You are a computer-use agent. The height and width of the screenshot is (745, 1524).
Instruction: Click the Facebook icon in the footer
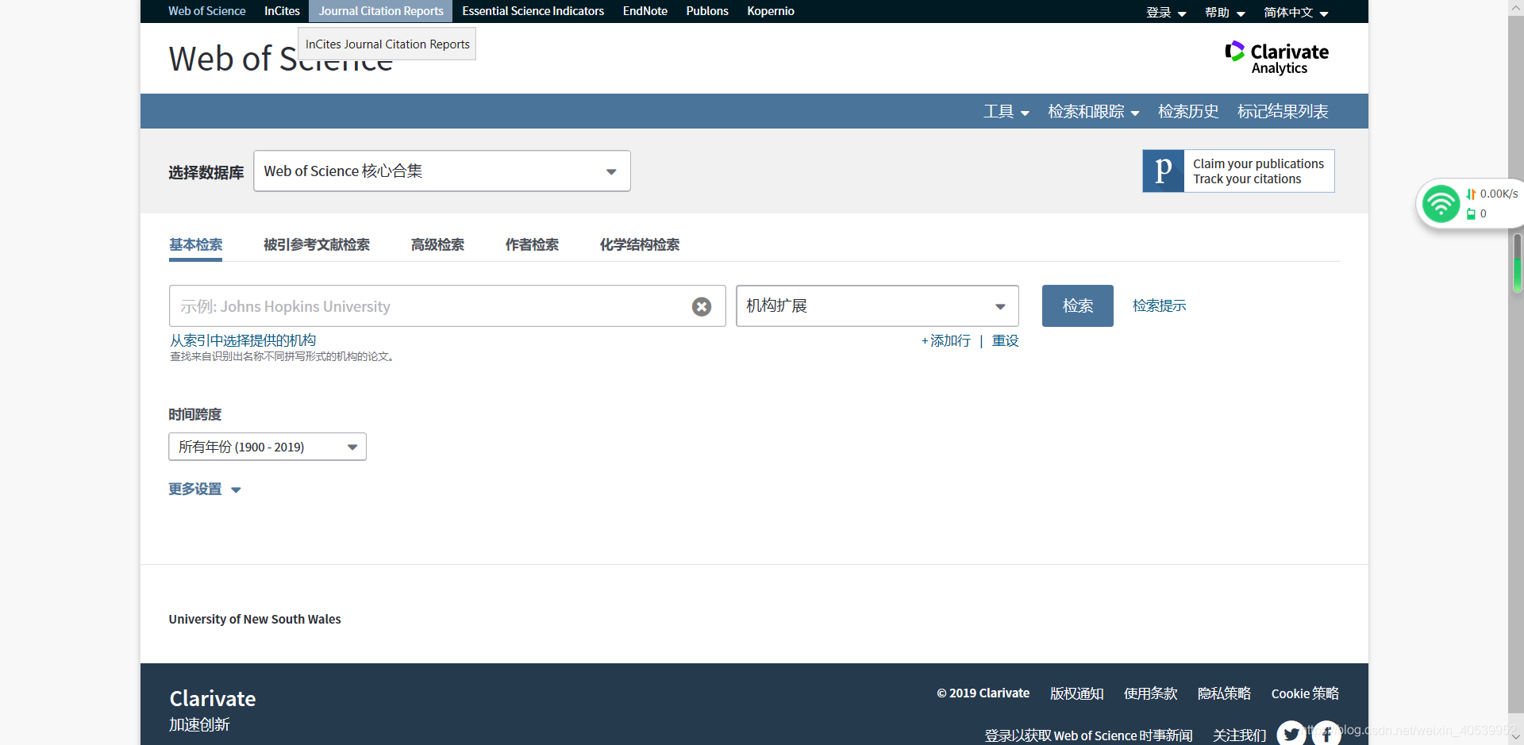click(x=1326, y=734)
